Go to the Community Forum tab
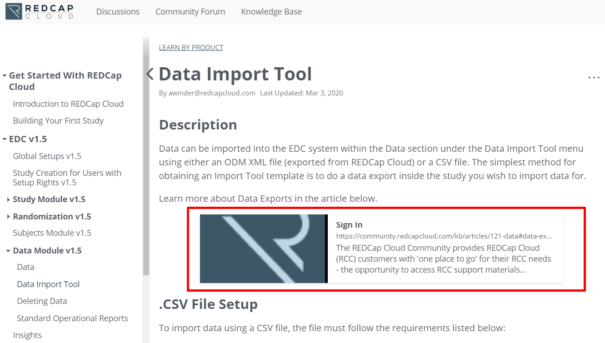Image resolution: width=605 pixels, height=343 pixels. pos(190,12)
